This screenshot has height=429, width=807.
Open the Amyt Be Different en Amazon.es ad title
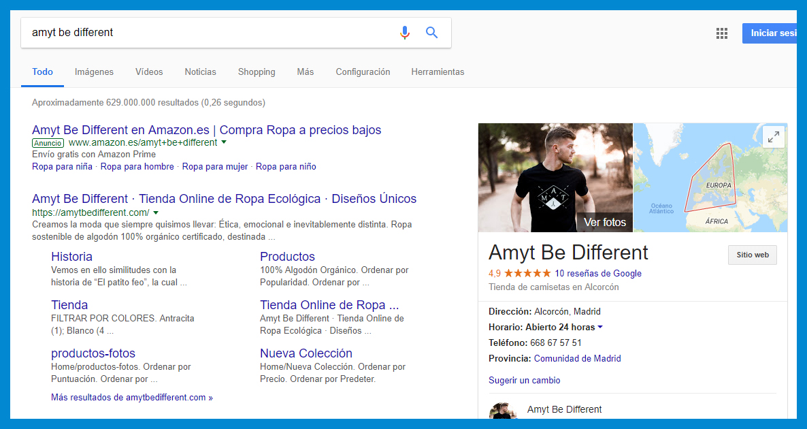coord(206,130)
